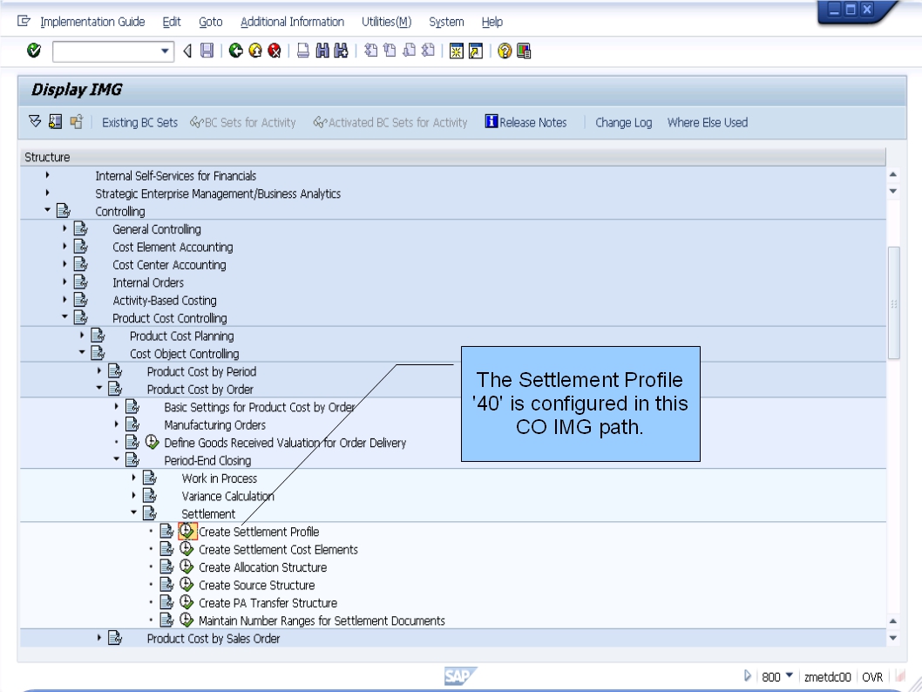Click the execute icon for Create PA Transfer Structure
Viewport: 922px width, 692px height.
coord(186,602)
